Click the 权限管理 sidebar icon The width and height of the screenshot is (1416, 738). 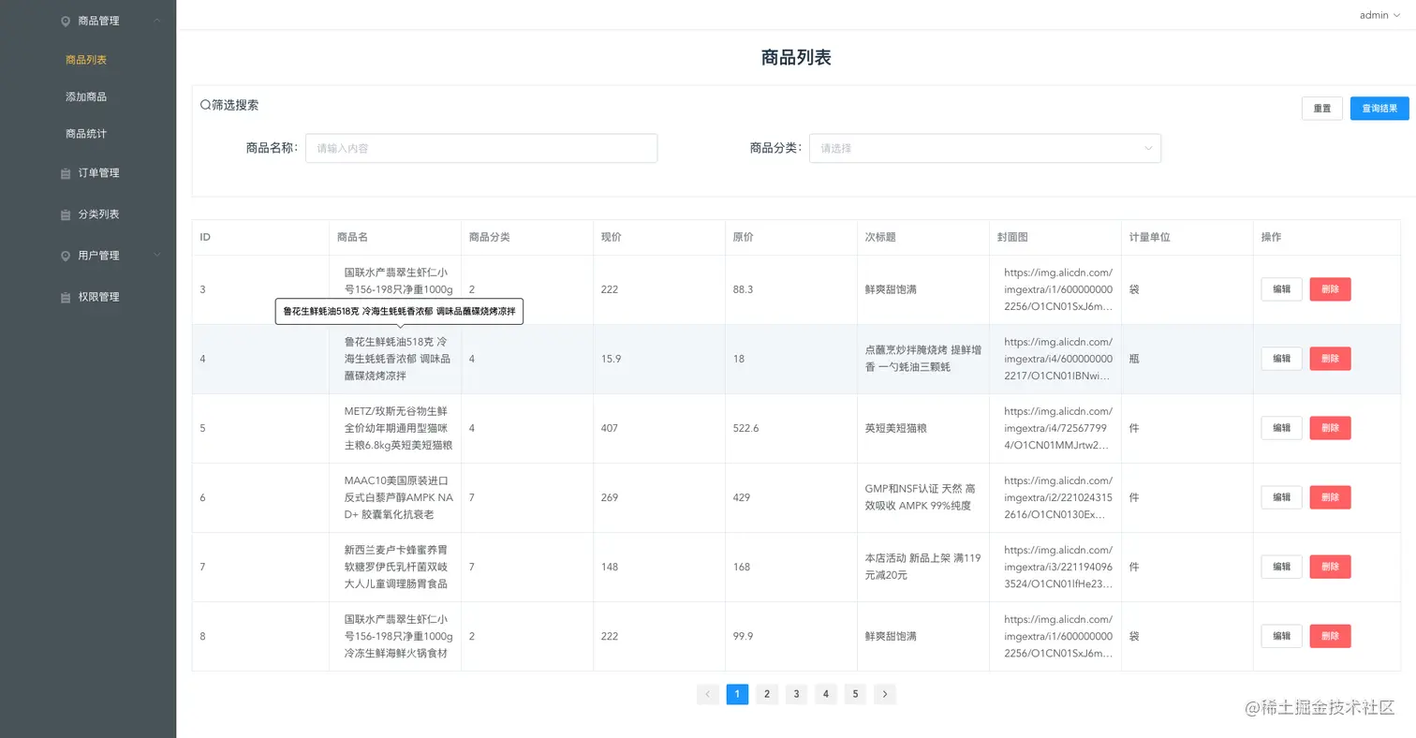tap(66, 297)
